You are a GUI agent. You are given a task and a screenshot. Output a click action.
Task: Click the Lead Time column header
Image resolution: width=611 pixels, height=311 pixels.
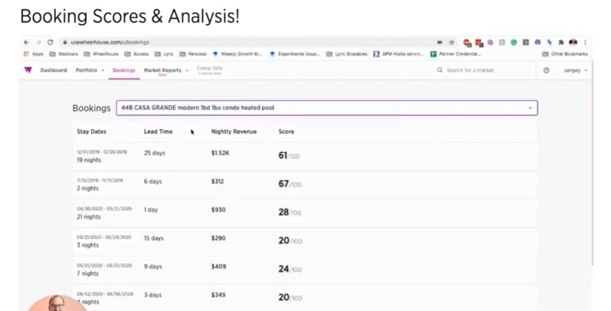[x=158, y=132]
